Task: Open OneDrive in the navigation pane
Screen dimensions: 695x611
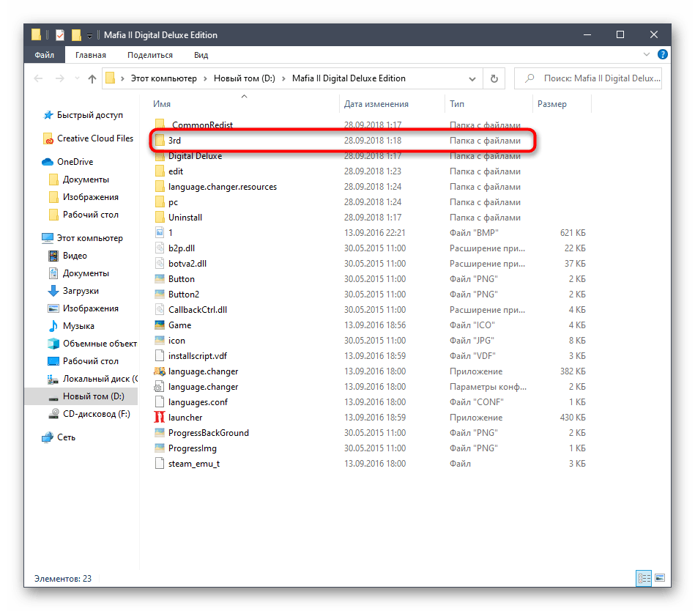Action: [x=75, y=162]
